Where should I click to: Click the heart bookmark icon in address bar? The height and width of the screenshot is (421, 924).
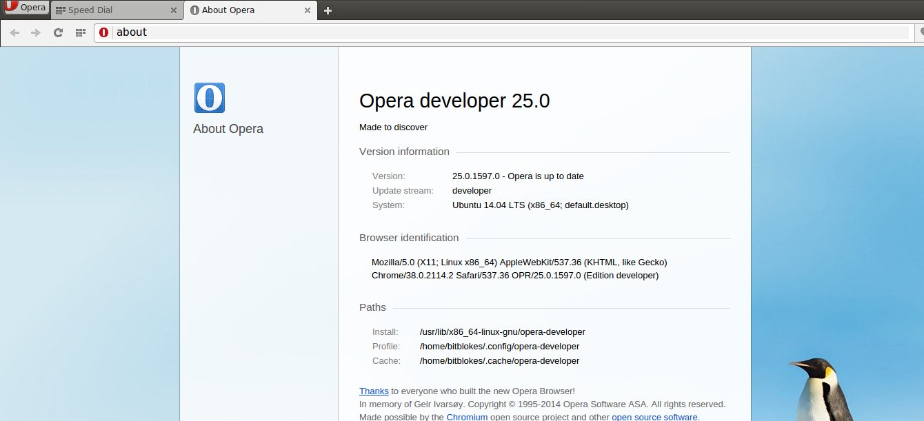coord(921,32)
